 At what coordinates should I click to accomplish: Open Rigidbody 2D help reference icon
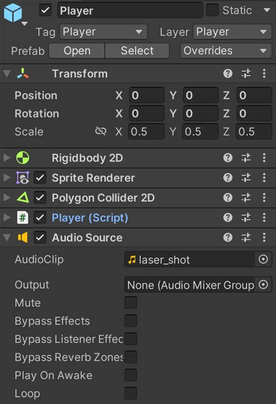228,158
